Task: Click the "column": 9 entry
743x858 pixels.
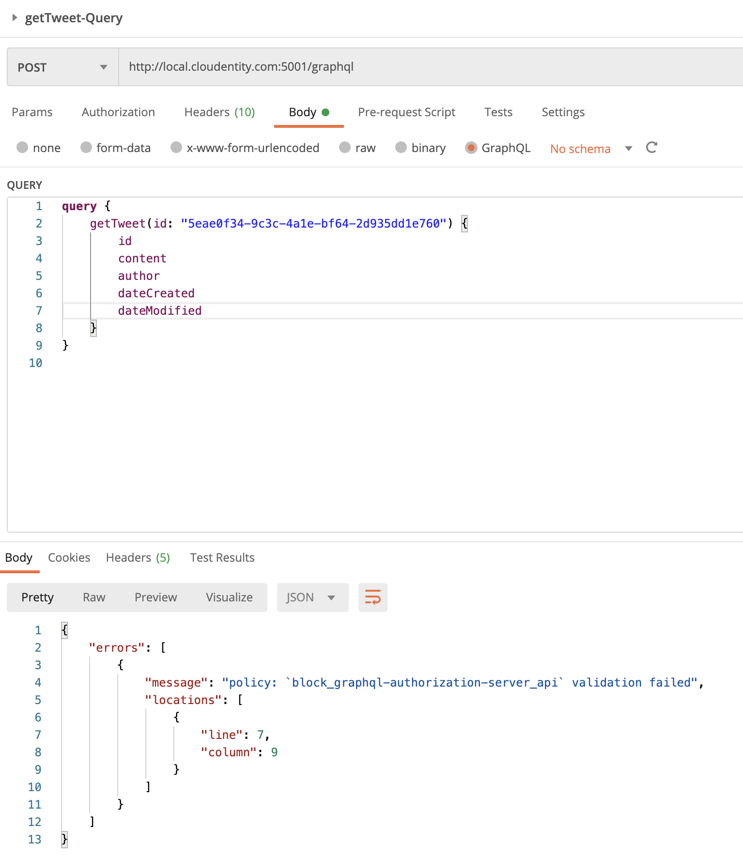Action: (x=239, y=752)
